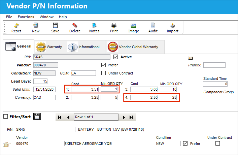Viewport: 238px width, 155px height.
Task: Go to previous record arrow
Action: click(x=68, y=117)
